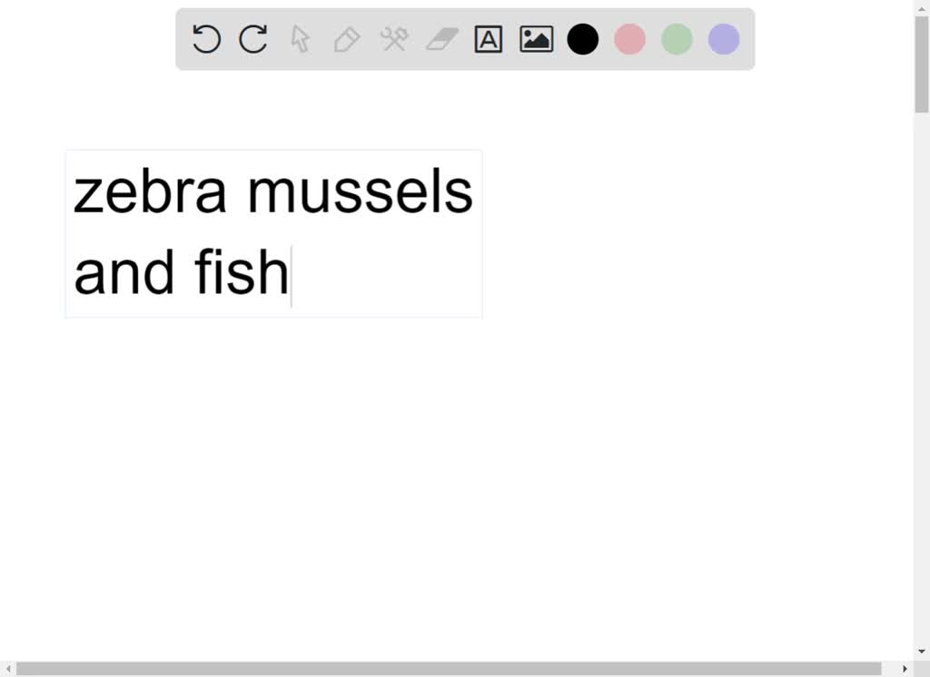Select the pen drawing tool
930x677 pixels.
pyautogui.click(x=347, y=39)
